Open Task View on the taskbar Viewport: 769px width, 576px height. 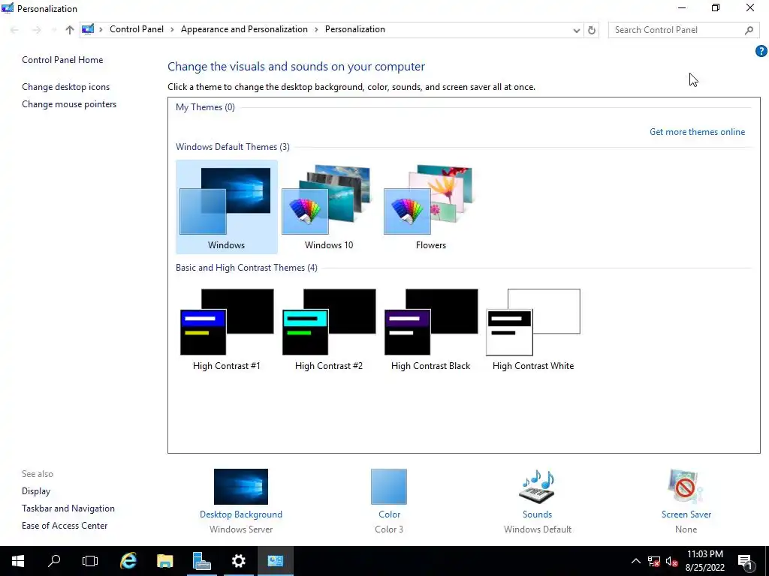point(90,561)
